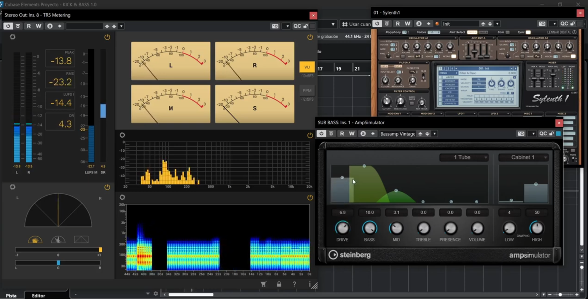
Task: Click the padlock icon in TR5 Metering
Action: tap(279, 284)
